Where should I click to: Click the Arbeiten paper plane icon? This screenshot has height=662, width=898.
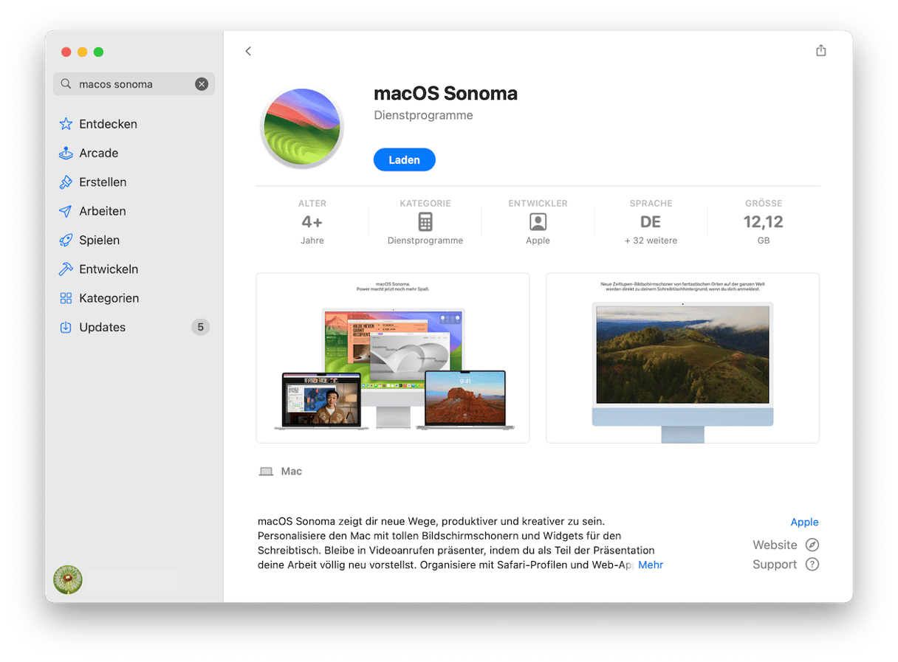(66, 211)
